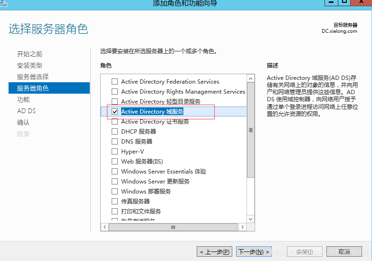The width and height of the screenshot is (372, 261).
Task: Select the DNS 服务器 label
Action: coord(137,141)
